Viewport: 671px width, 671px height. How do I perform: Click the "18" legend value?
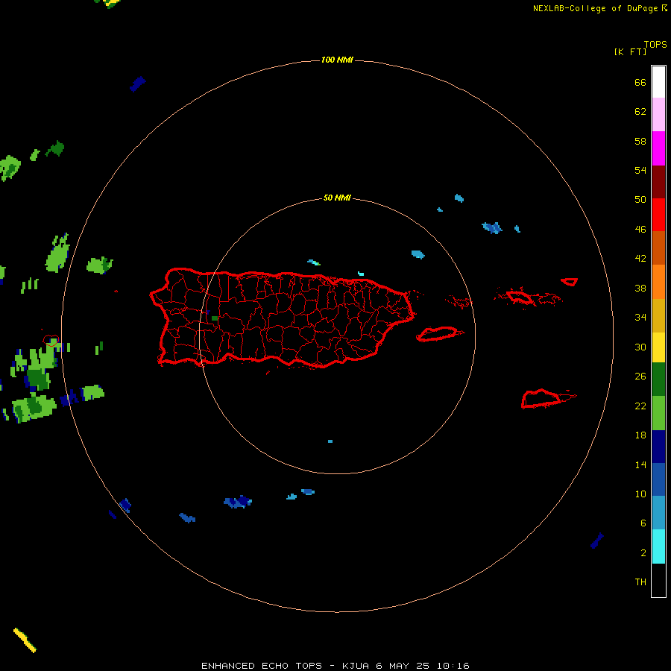(640, 435)
